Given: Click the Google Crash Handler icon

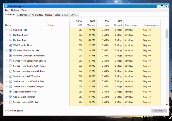Looking at the screenshot, I should pos(11,97).
